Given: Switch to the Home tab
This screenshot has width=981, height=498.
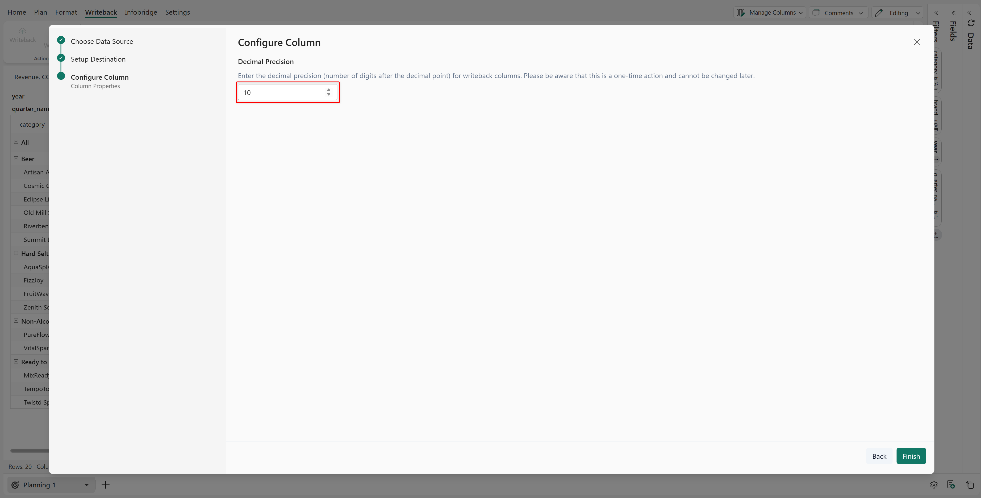Looking at the screenshot, I should (17, 12).
